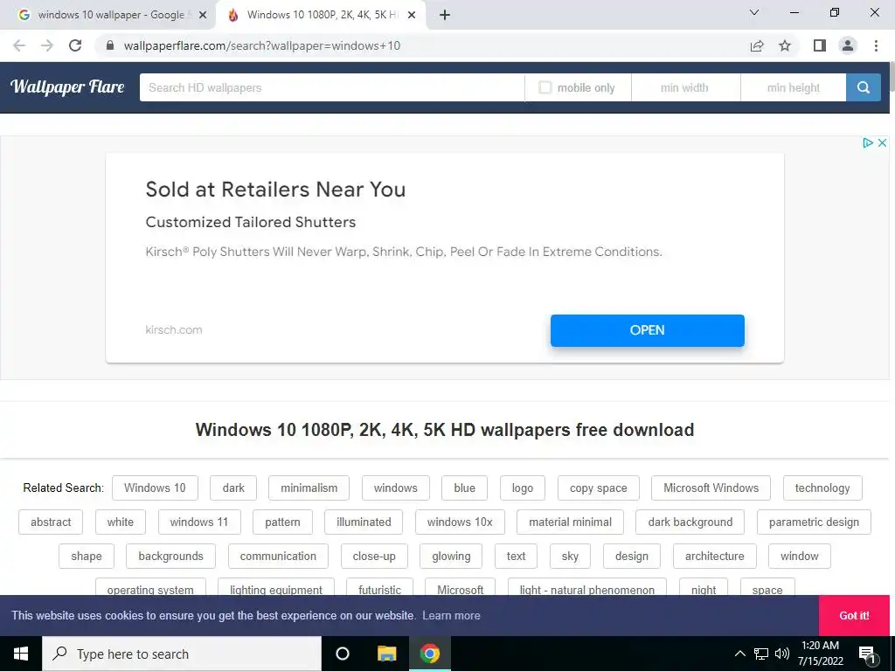Image resolution: width=895 pixels, height=671 pixels.
Task: Open tab search chevron in Chrome
Action: click(x=754, y=12)
